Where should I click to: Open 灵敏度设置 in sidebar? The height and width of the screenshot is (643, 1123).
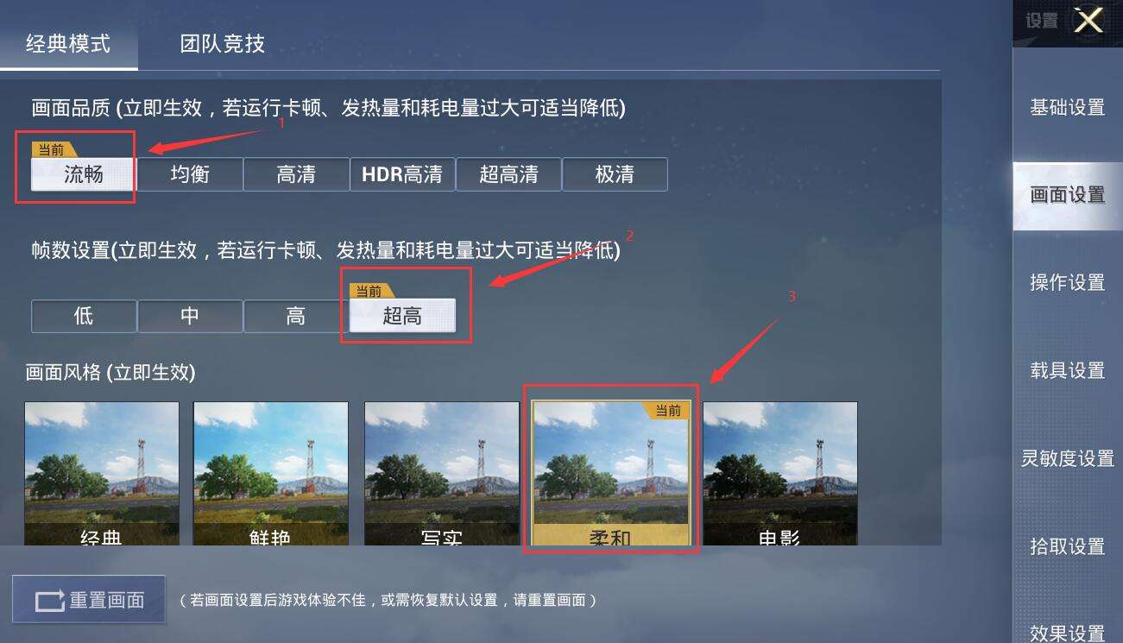1068,458
